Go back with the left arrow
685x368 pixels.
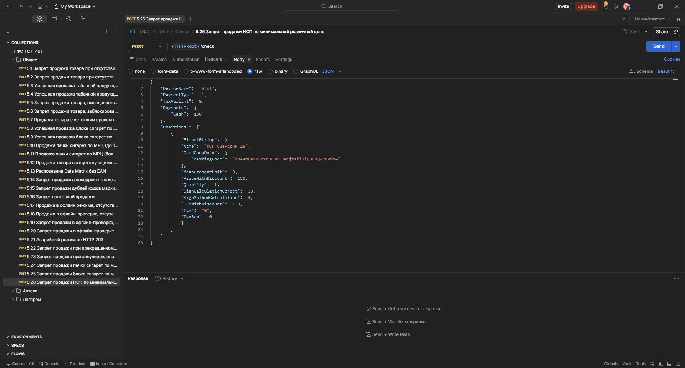[21, 6]
